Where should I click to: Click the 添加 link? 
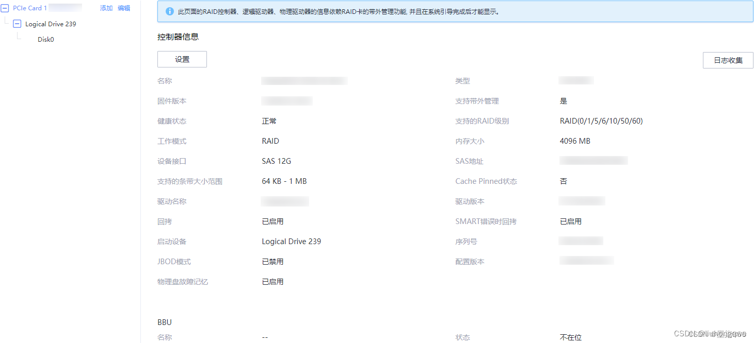pyautogui.click(x=106, y=8)
